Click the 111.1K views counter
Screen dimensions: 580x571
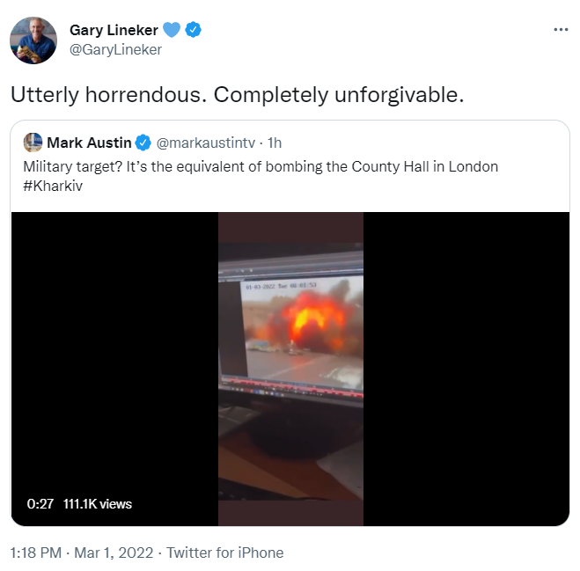coord(98,504)
